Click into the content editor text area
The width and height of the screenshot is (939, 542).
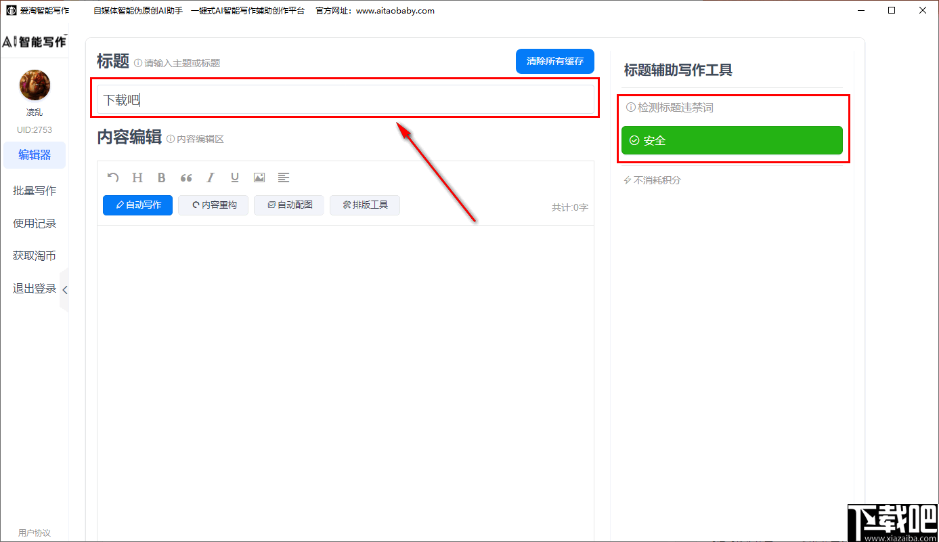click(x=345, y=383)
